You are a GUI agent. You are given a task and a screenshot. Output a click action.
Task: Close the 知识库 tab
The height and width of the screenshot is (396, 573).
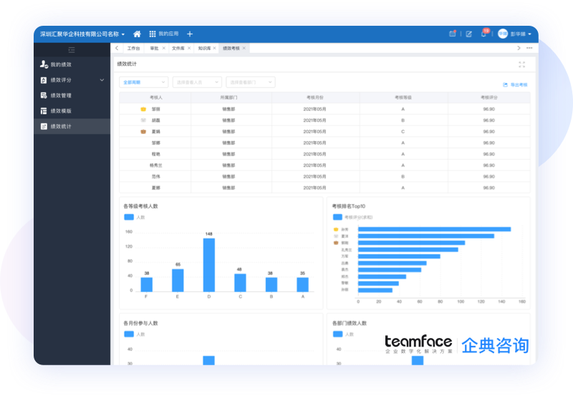216,48
